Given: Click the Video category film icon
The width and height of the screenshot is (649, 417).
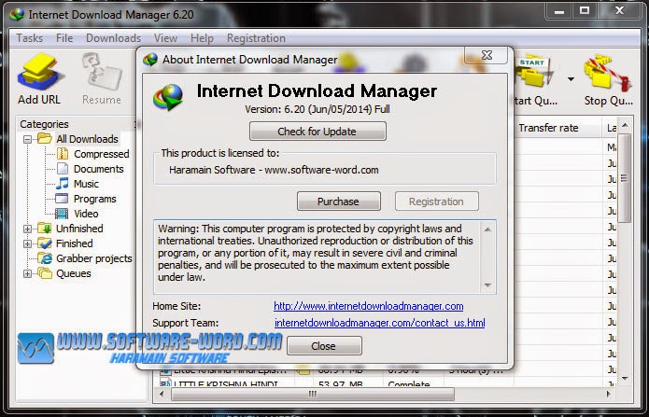Looking at the screenshot, I should [62, 214].
